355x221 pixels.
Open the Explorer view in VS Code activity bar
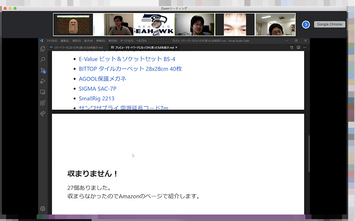(x=43, y=49)
